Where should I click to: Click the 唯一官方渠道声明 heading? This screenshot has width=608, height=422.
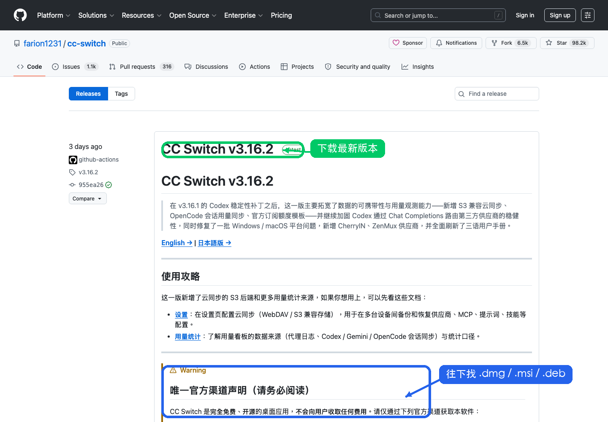coord(239,390)
